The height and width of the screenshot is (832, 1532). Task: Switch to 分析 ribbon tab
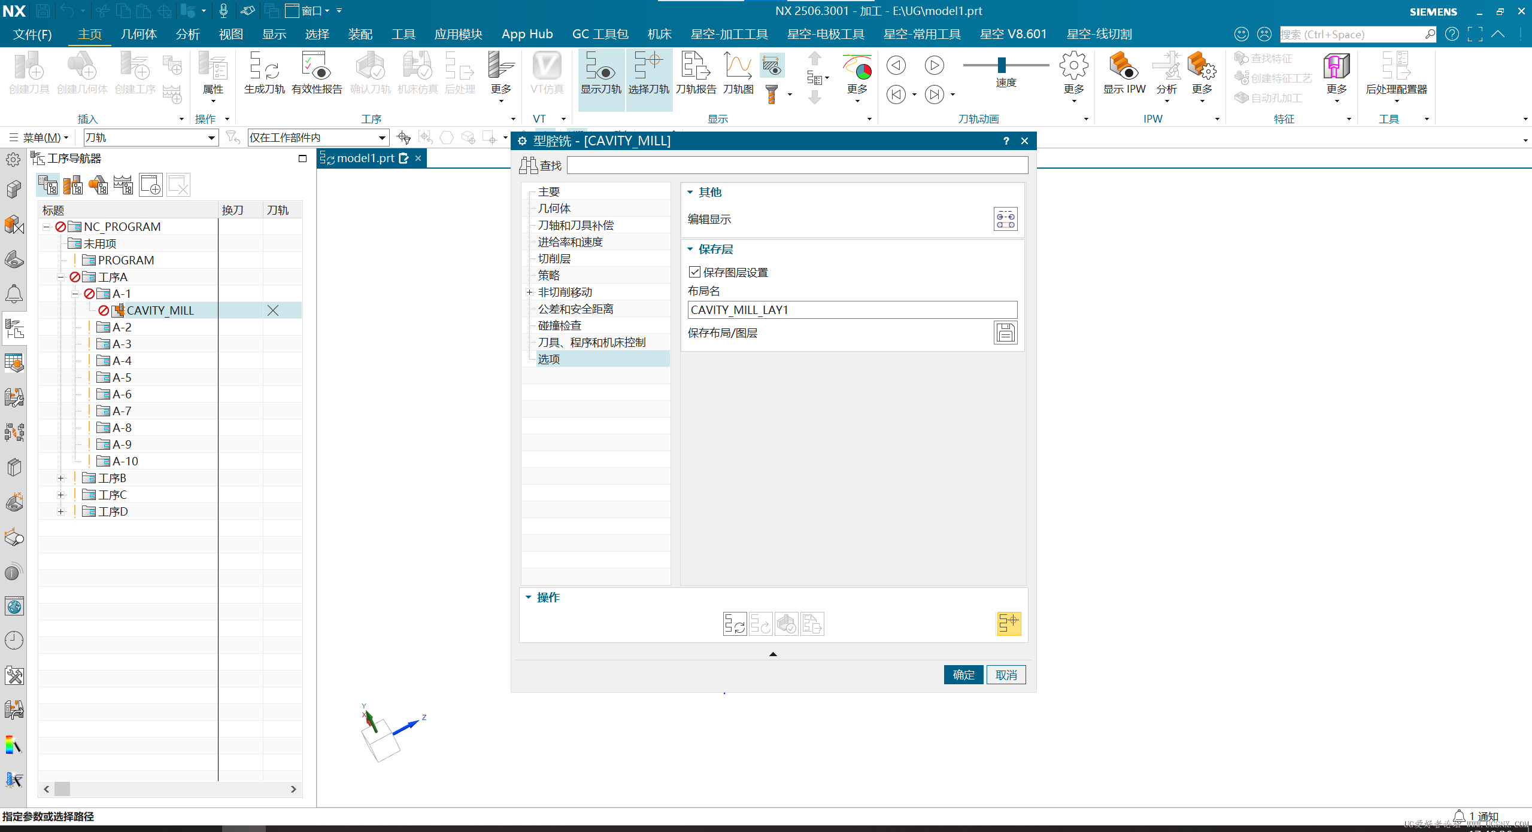click(188, 34)
